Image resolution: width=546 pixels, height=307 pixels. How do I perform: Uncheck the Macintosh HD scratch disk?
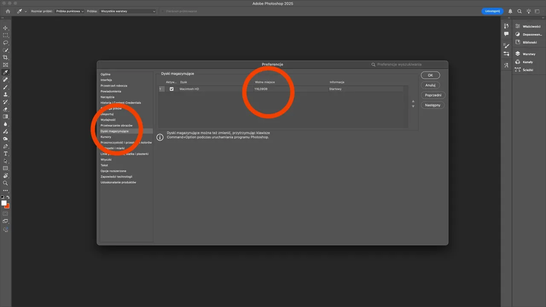pos(171,89)
